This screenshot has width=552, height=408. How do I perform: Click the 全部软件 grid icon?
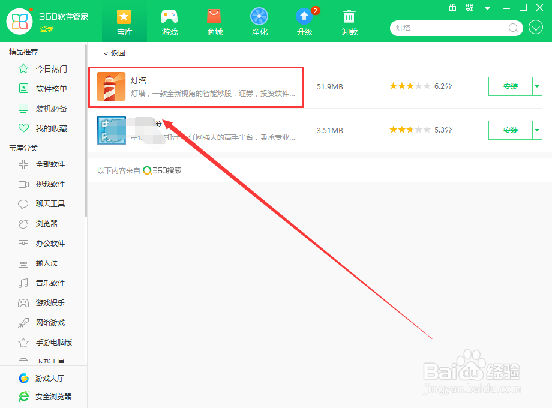pyautogui.click(x=23, y=164)
